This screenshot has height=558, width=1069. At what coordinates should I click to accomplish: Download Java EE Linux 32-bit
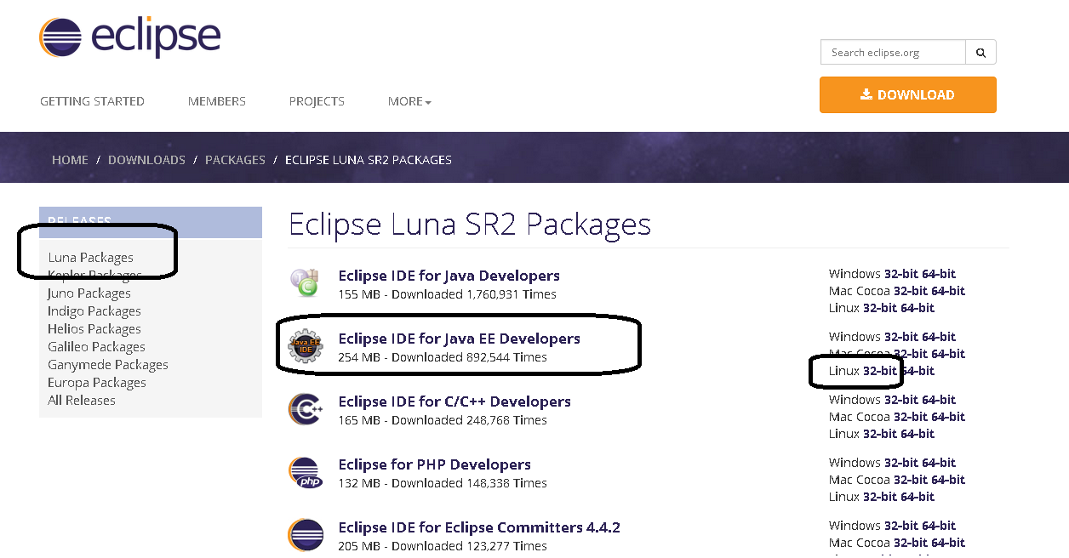tap(880, 371)
